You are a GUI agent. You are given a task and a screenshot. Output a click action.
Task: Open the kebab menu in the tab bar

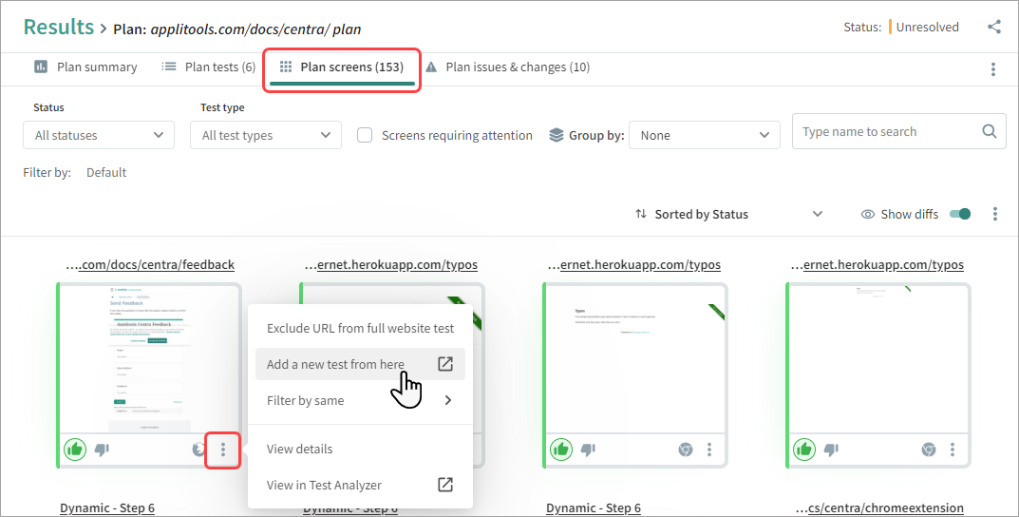point(993,68)
